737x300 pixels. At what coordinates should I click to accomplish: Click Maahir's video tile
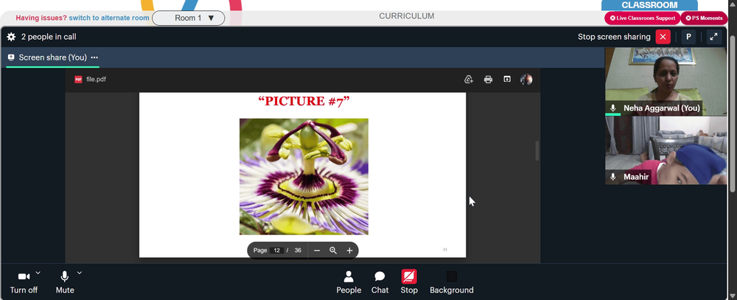pyautogui.click(x=666, y=150)
